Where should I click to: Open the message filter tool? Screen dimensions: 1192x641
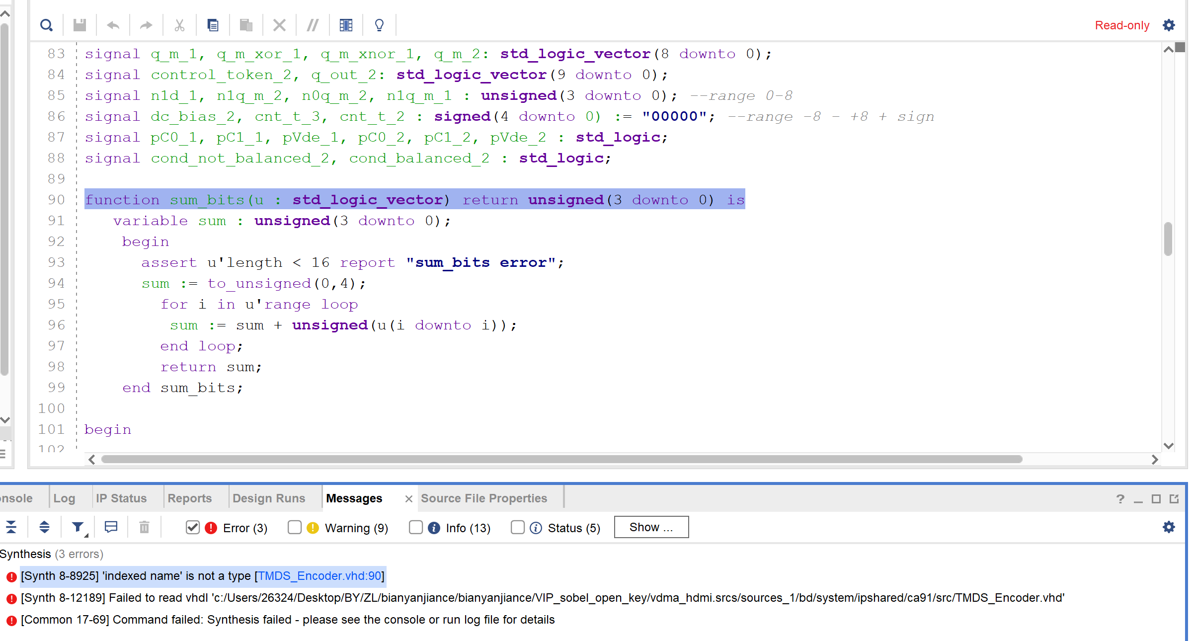pyautogui.click(x=77, y=527)
